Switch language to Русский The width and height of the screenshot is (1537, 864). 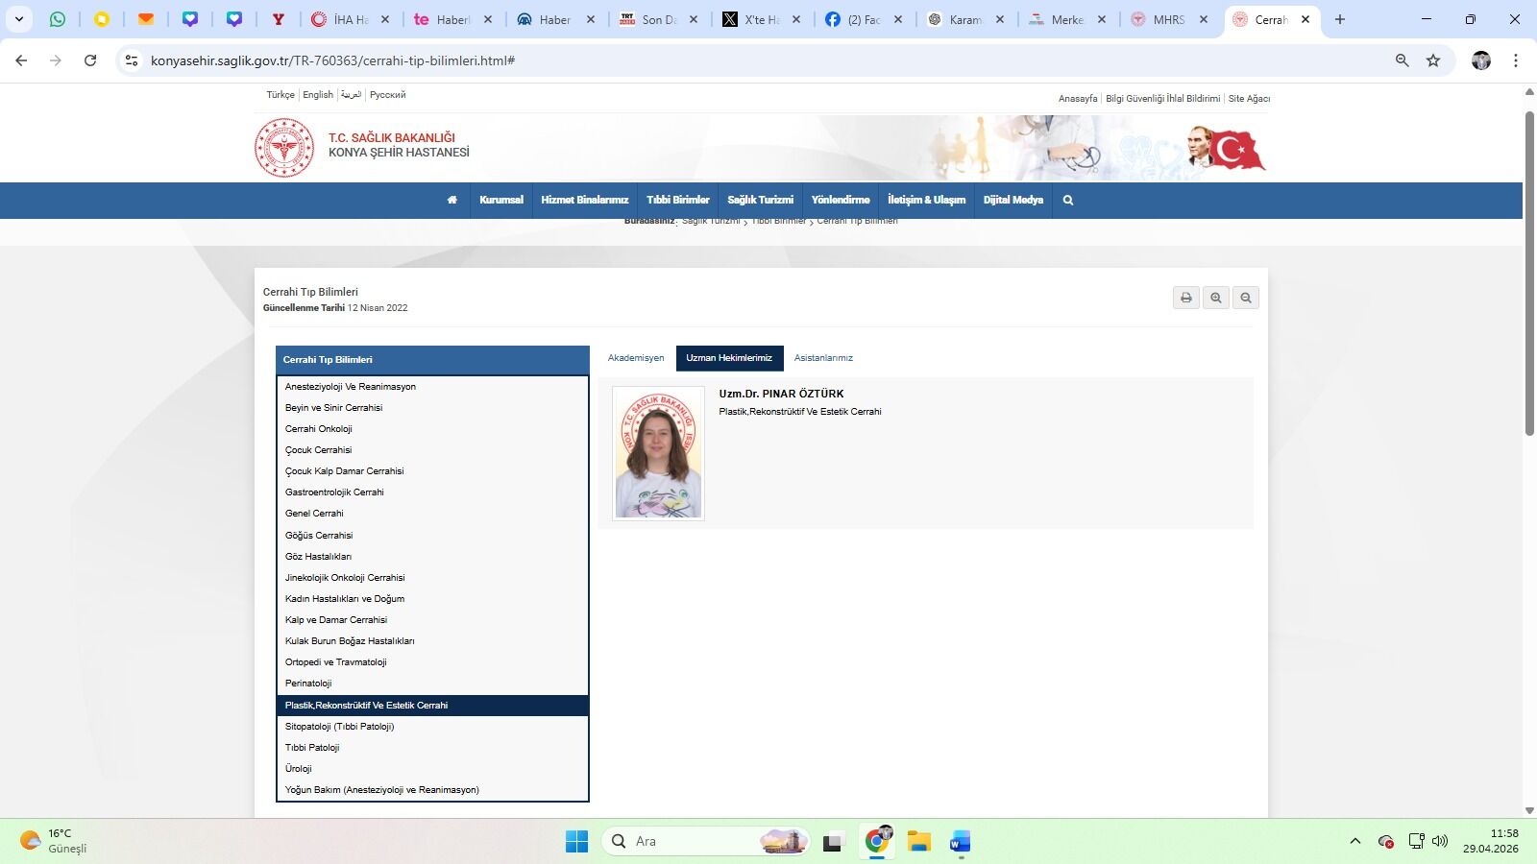click(x=388, y=95)
